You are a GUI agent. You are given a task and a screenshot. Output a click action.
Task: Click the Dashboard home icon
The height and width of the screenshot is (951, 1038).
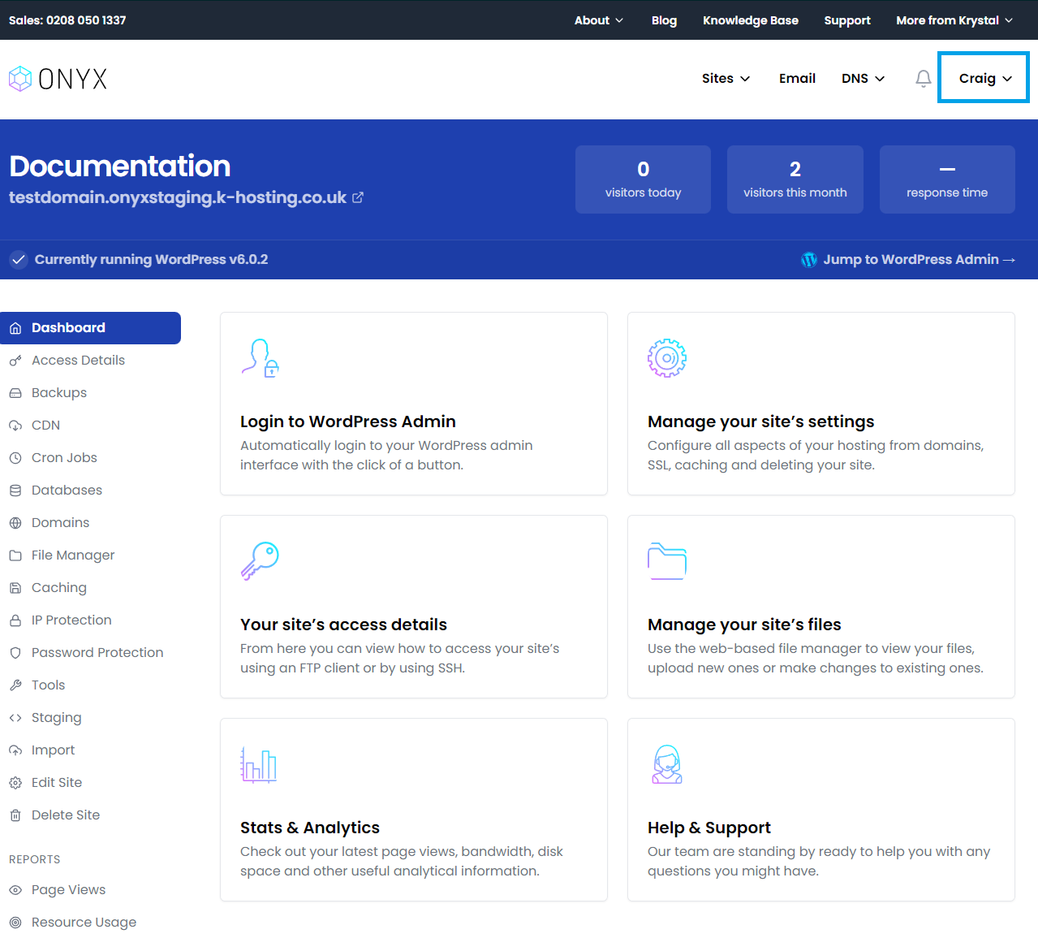15,328
